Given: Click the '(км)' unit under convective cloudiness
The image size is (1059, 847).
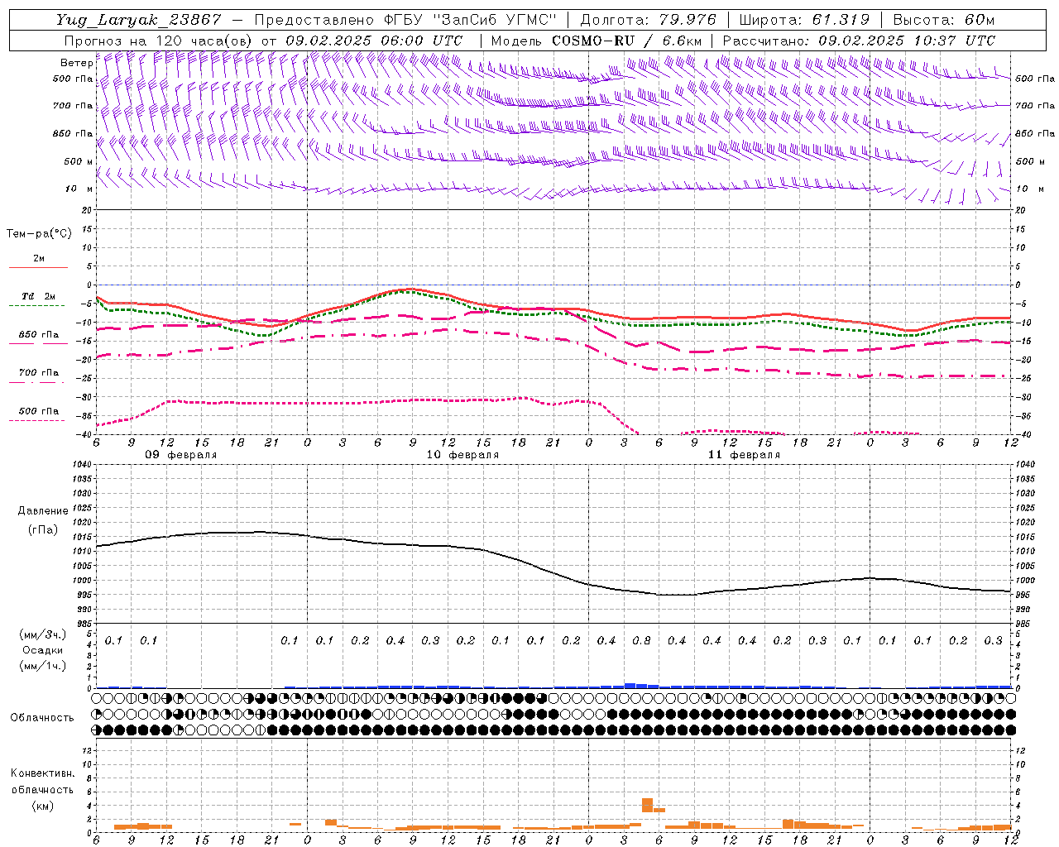Looking at the screenshot, I should pos(42,805).
